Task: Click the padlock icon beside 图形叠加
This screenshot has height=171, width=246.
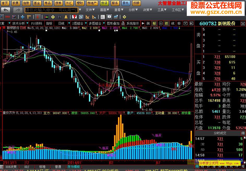Action: [x=123, y=23]
